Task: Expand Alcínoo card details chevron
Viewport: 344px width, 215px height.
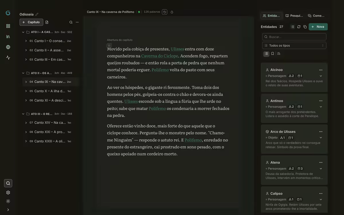Action: pyautogui.click(x=321, y=76)
